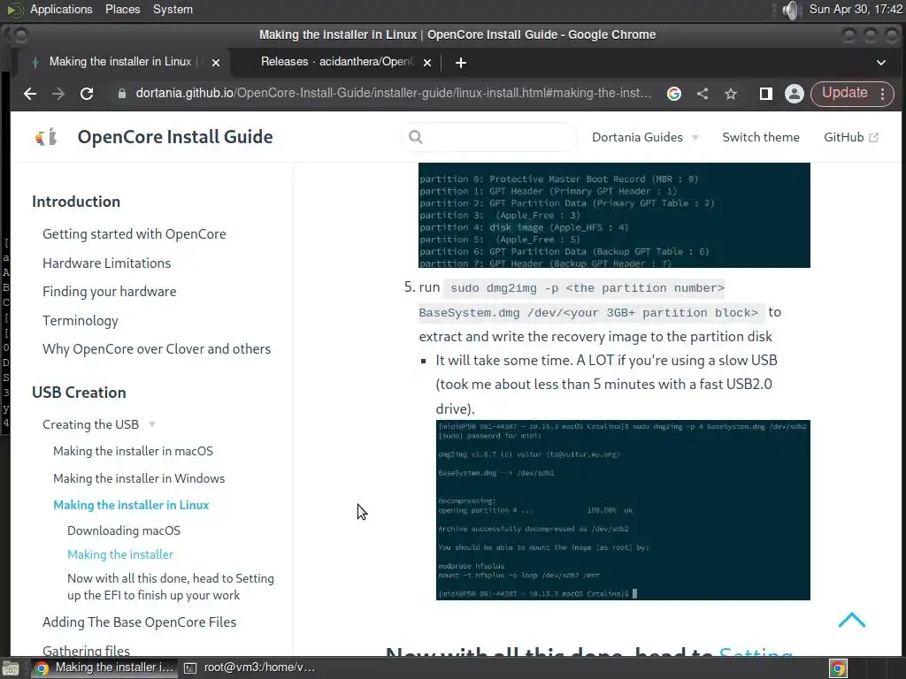Open the Applications menu icon in top panel
906x679 pixels.
point(14,10)
